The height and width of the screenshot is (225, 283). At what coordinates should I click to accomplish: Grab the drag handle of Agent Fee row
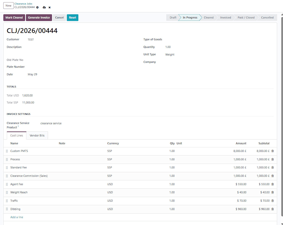(x=7, y=184)
